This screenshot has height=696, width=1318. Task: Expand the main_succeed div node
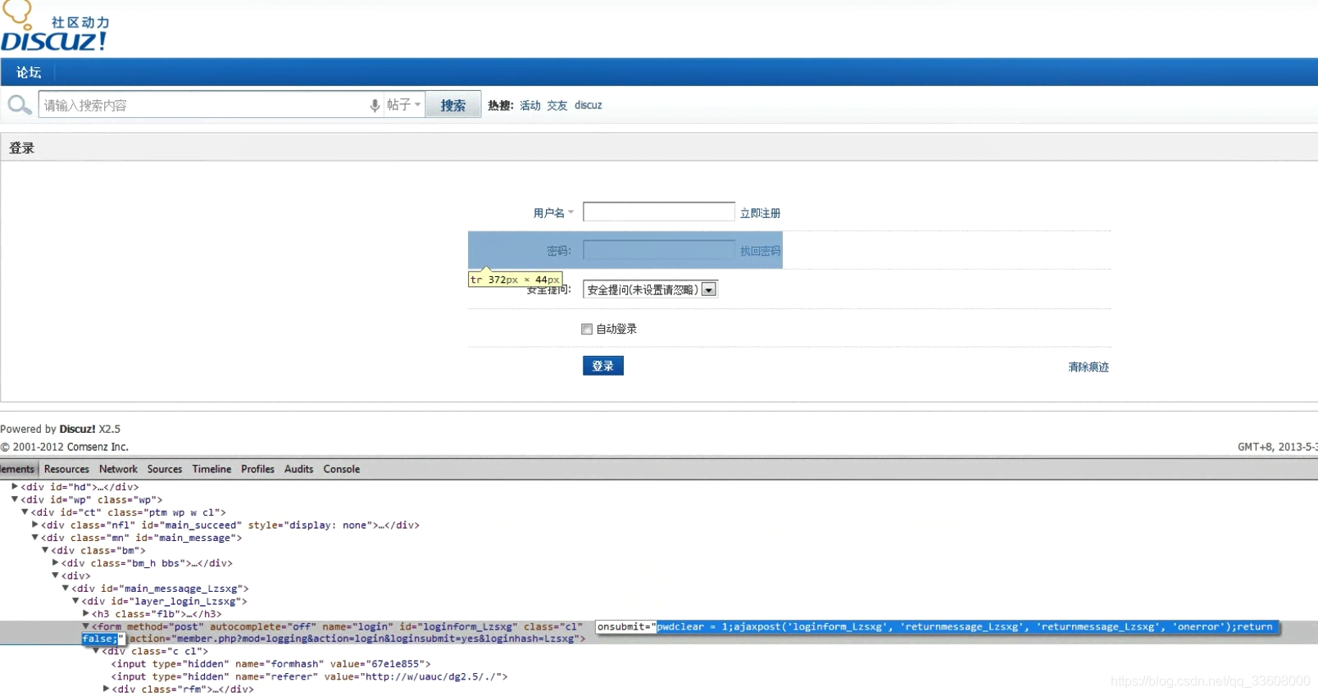(35, 525)
